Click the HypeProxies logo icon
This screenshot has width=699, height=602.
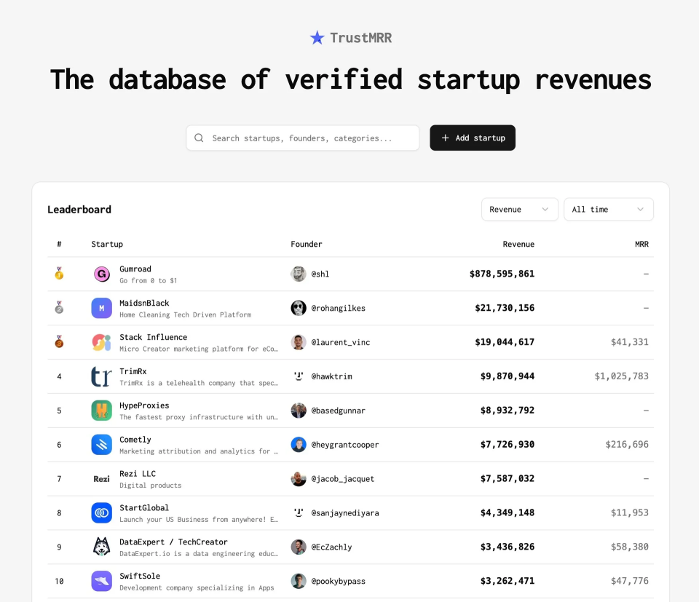101,411
